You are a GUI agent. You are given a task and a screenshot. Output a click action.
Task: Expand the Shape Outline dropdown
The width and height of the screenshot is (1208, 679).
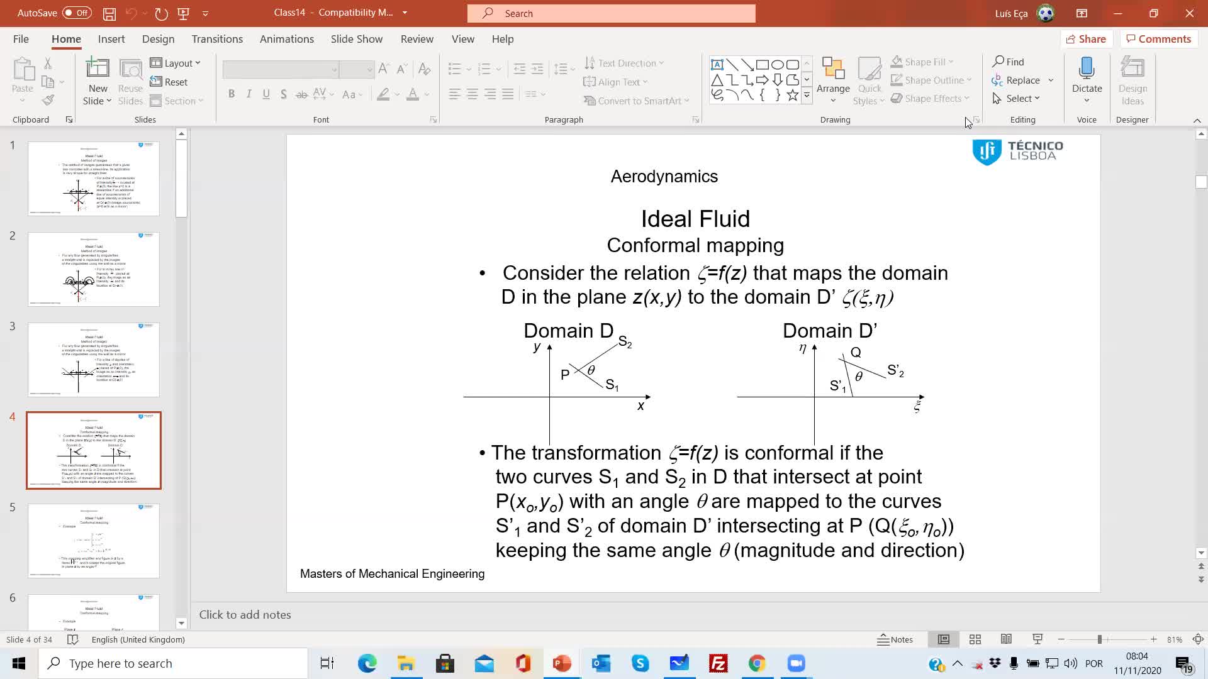pyautogui.click(x=968, y=80)
